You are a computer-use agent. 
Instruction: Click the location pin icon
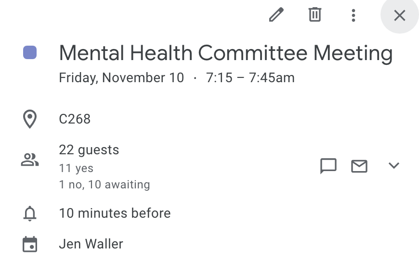(30, 119)
